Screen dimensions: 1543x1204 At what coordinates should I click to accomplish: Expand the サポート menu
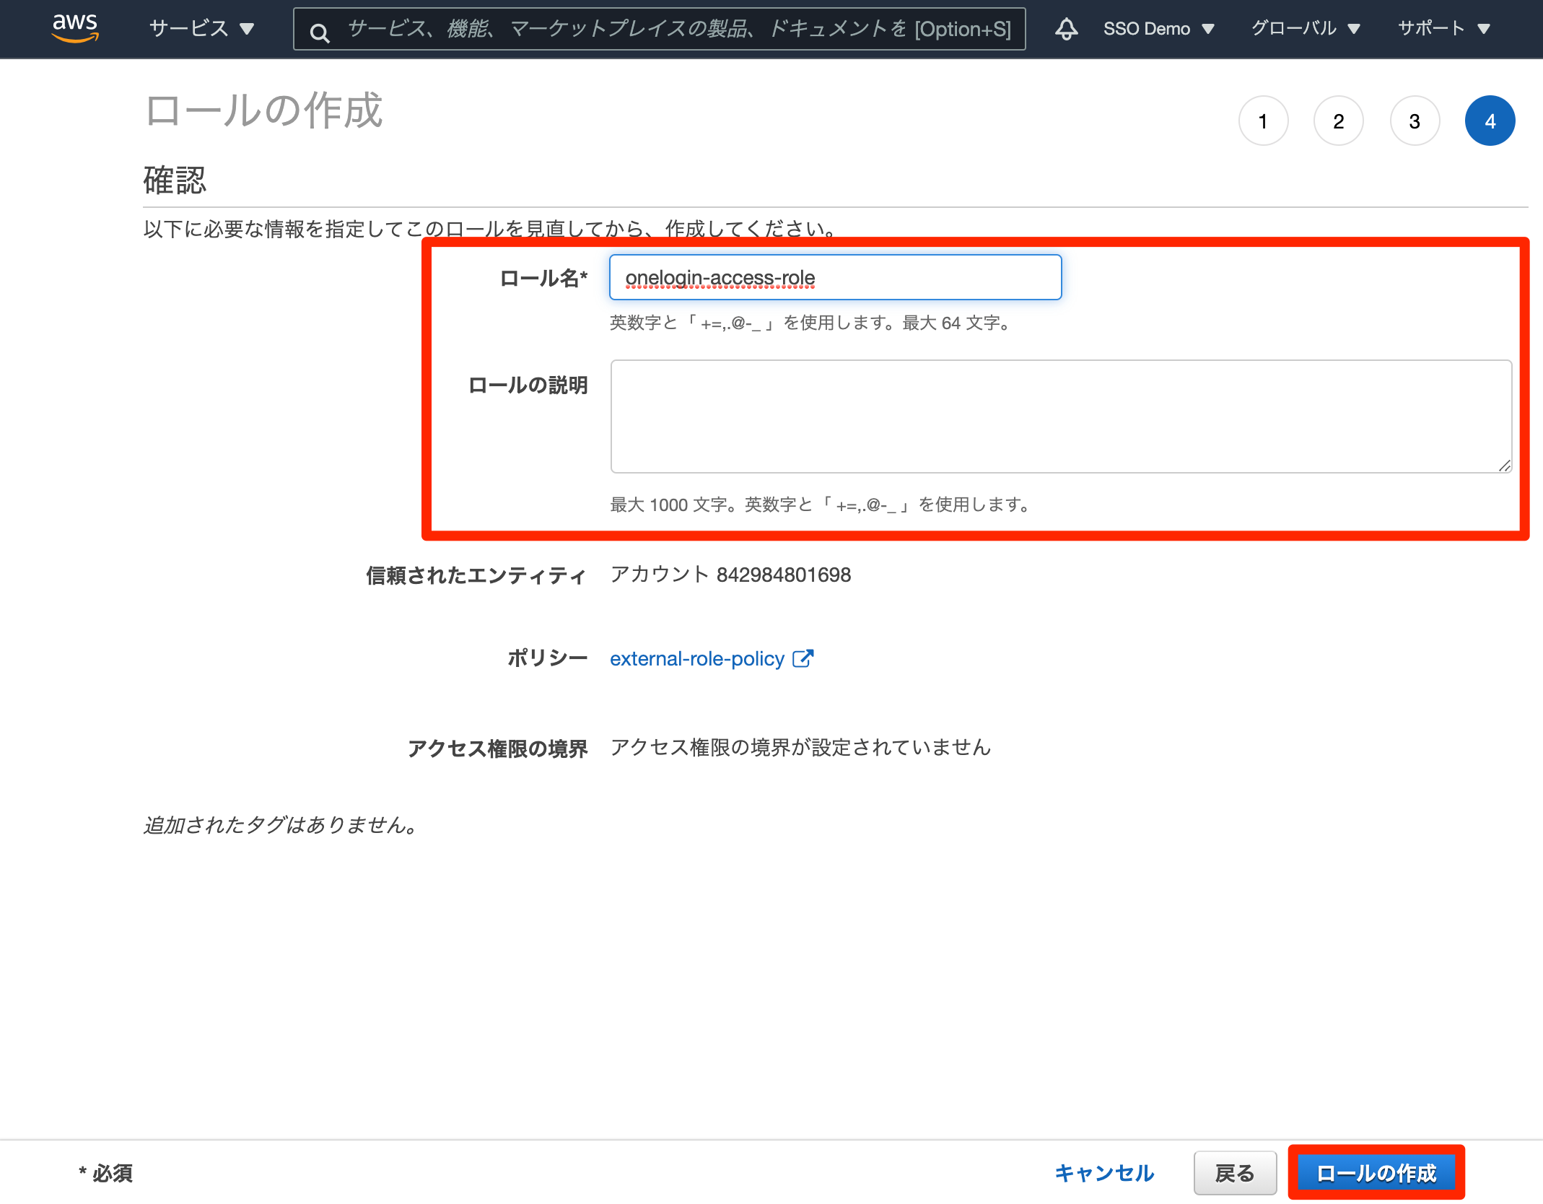tap(1444, 29)
